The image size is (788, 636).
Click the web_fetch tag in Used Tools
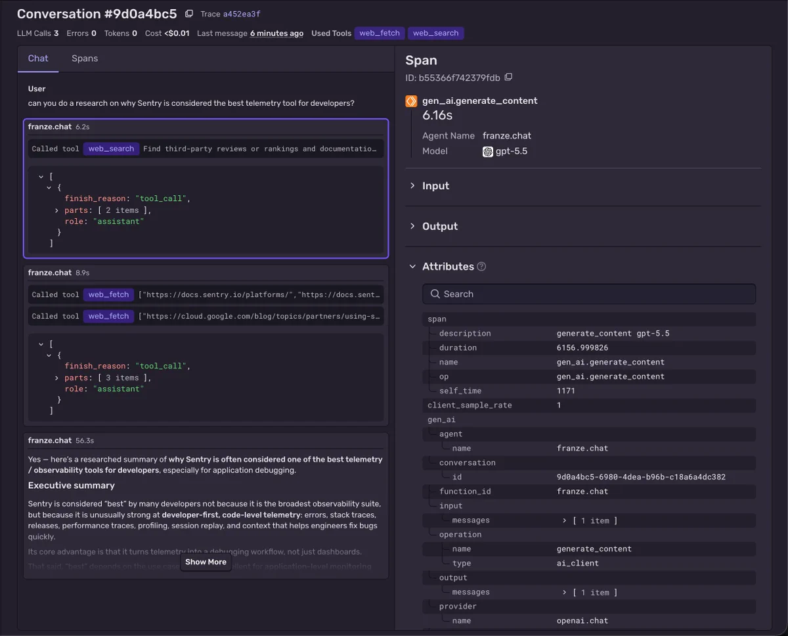[x=380, y=33]
